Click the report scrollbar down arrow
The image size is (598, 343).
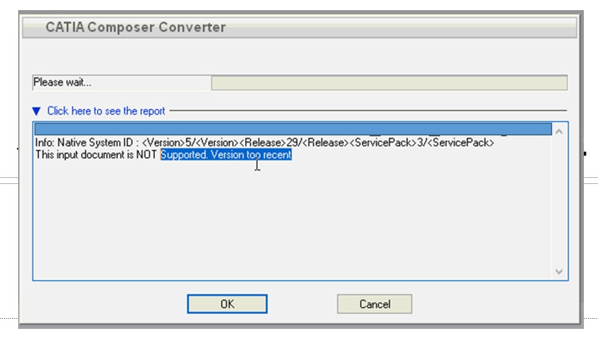pos(559,272)
